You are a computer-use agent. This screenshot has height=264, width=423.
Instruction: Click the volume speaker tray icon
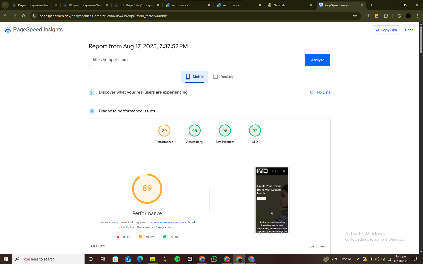point(377,259)
